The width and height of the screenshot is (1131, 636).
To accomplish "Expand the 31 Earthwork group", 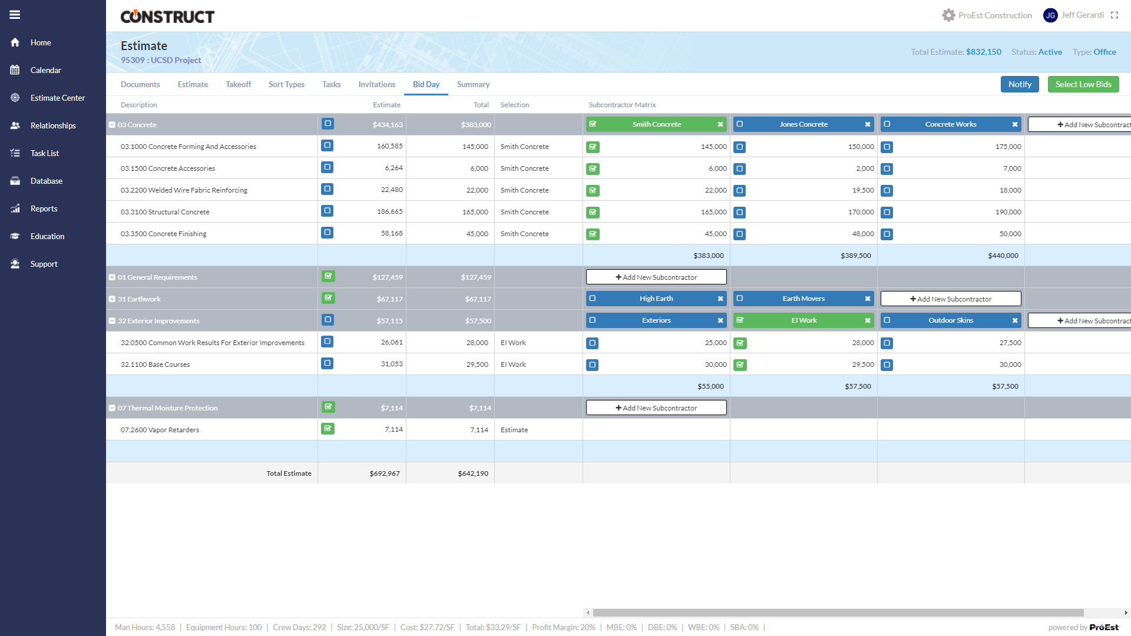I will (112, 299).
